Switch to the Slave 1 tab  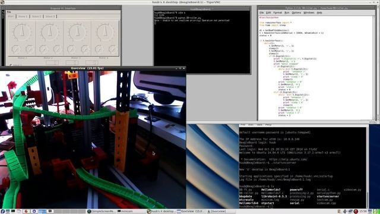23,17
